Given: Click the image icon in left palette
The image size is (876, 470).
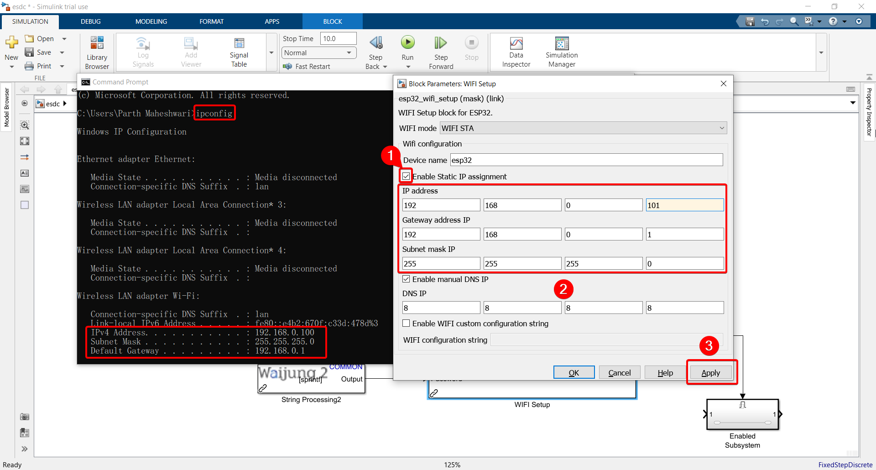Looking at the screenshot, I should [x=25, y=189].
